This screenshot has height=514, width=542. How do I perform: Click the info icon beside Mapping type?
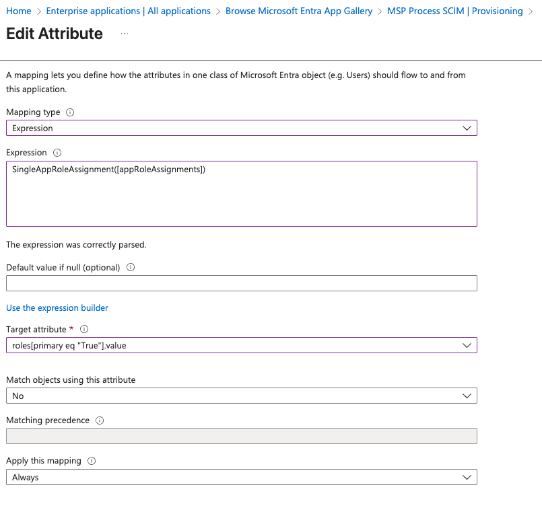point(70,112)
